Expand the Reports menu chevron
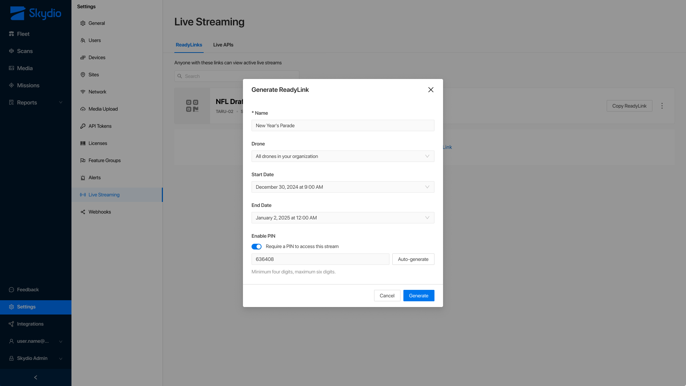This screenshot has width=686, height=386. (x=61, y=103)
